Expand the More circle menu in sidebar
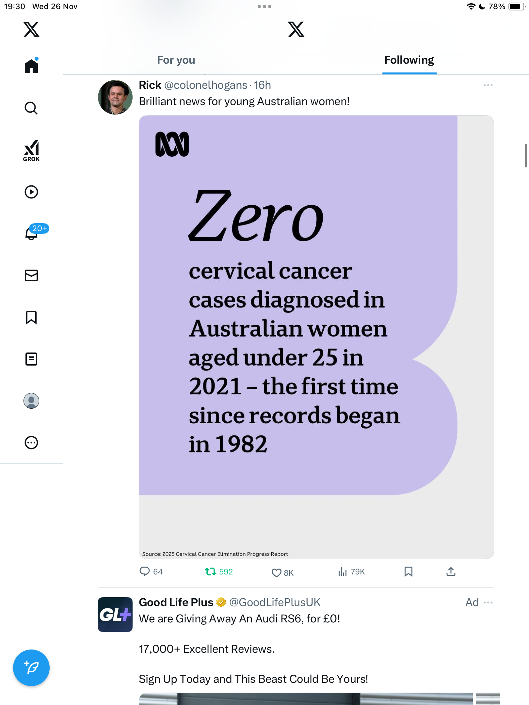529x705 pixels. pyautogui.click(x=31, y=443)
